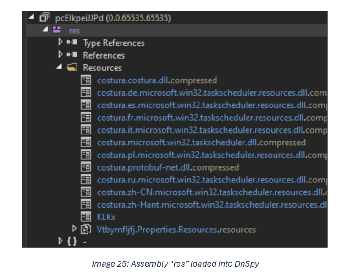Screen dimensions: 342x278
Task: Click the Resources folder icon
Action: tap(72, 68)
